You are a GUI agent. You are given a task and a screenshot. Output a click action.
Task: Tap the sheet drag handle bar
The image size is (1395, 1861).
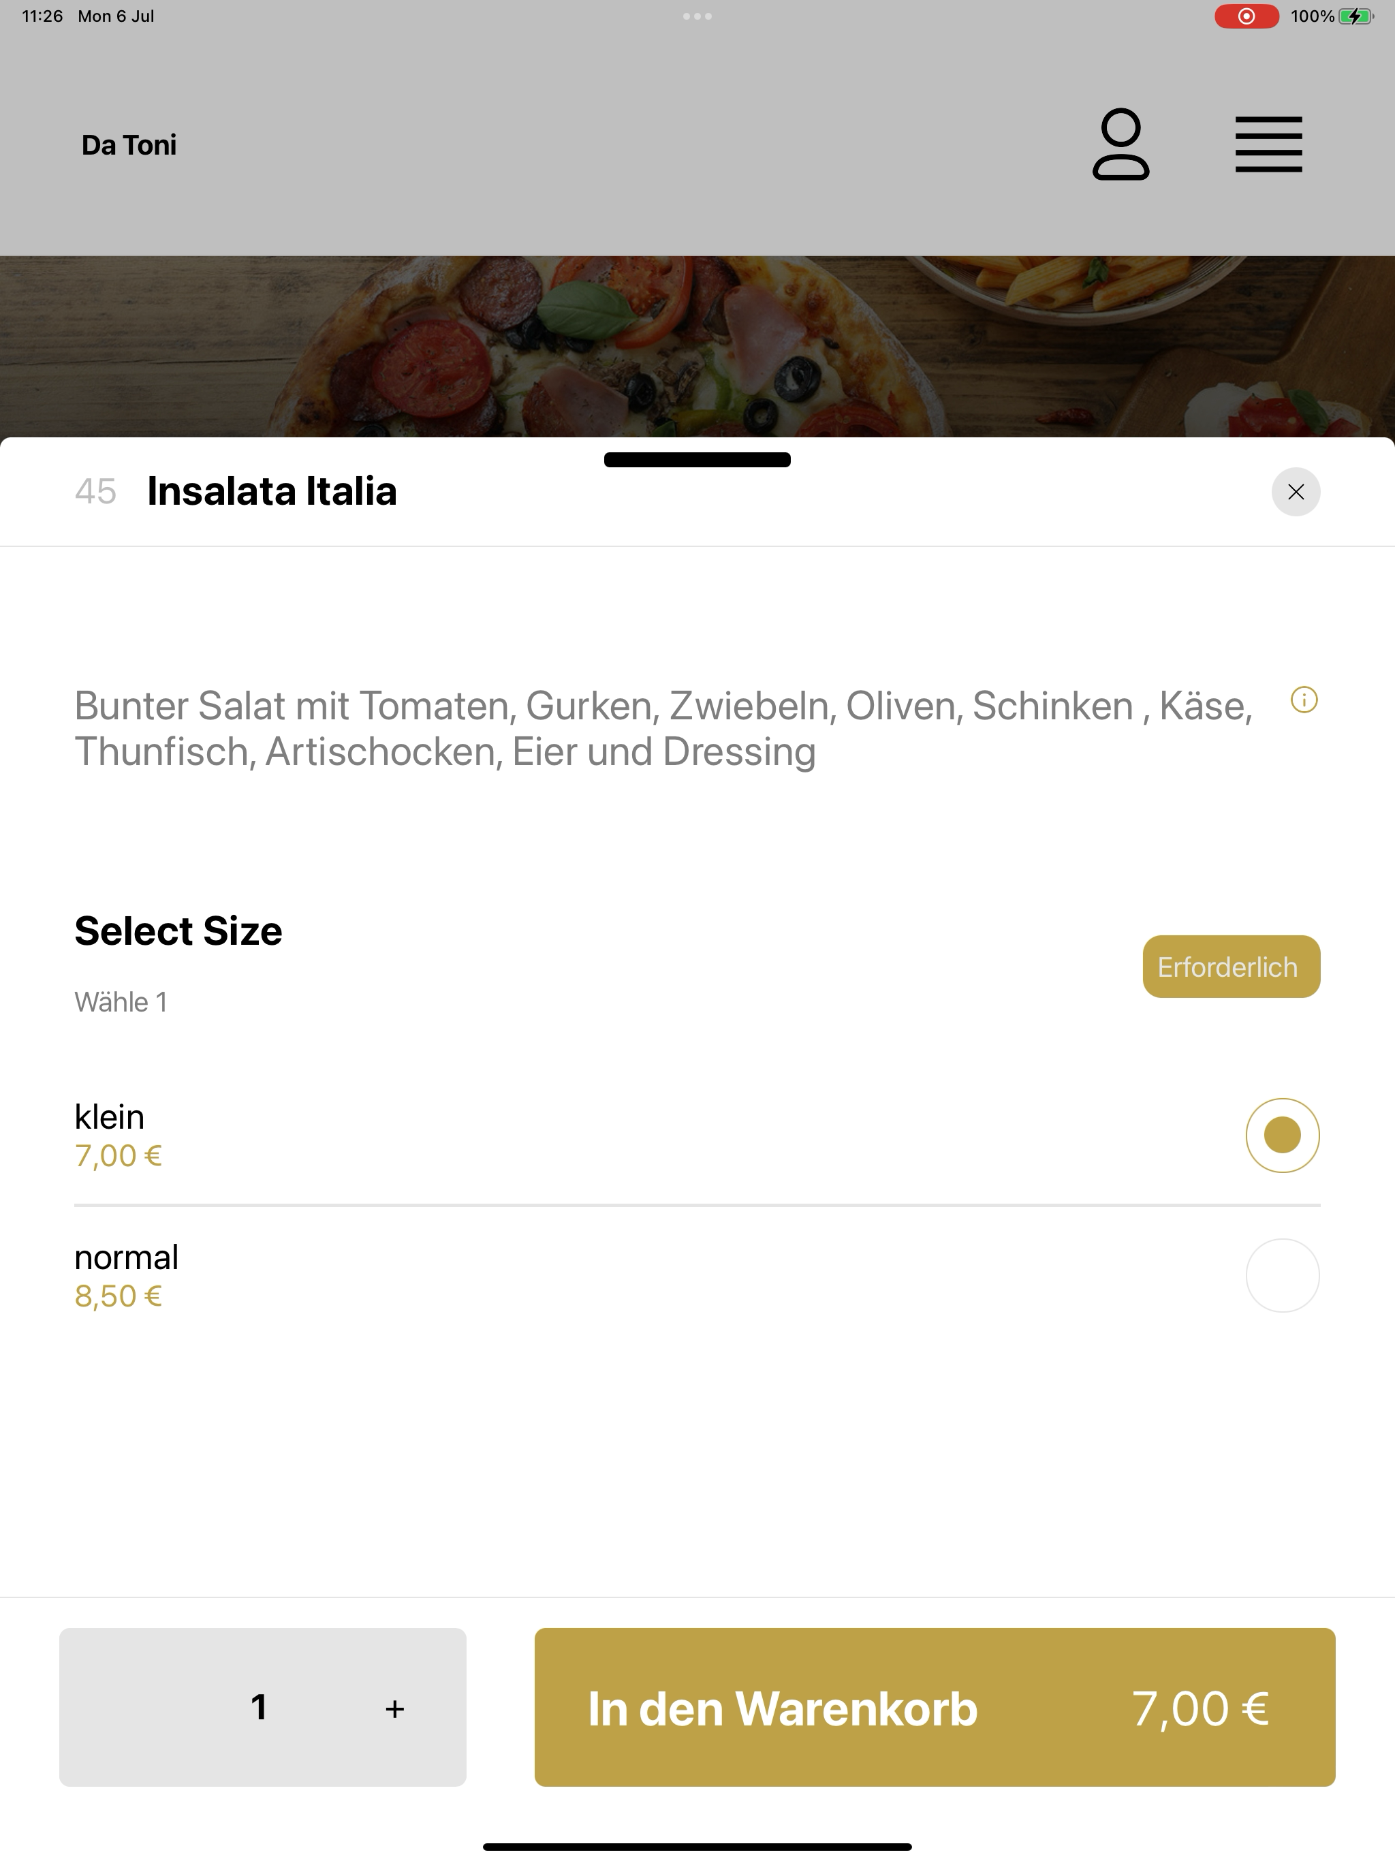pyautogui.click(x=697, y=459)
